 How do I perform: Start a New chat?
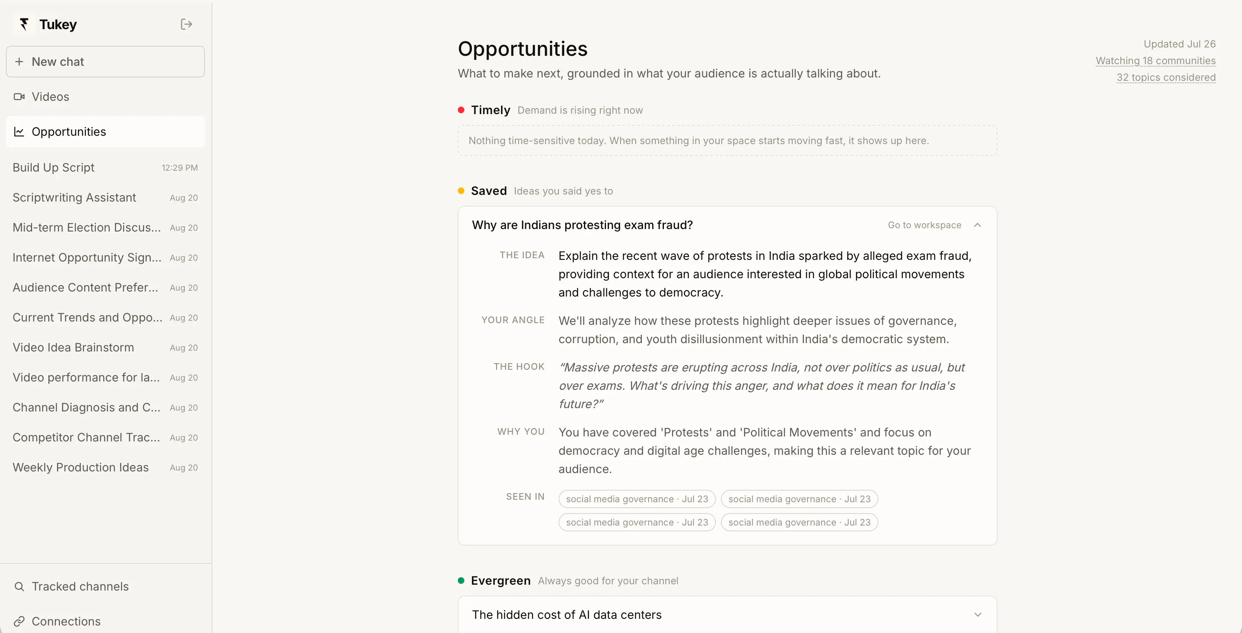[105, 62]
